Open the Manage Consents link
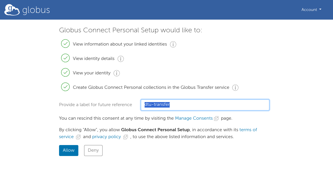This screenshot has height=171, width=333. (194, 118)
